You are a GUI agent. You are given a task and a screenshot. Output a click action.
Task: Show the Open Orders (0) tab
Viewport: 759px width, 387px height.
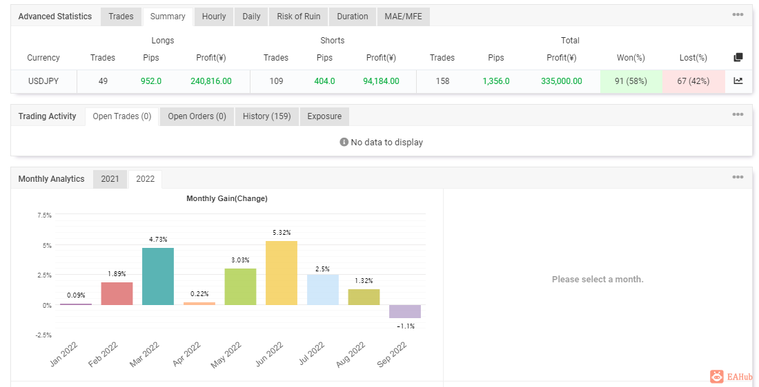click(x=197, y=116)
